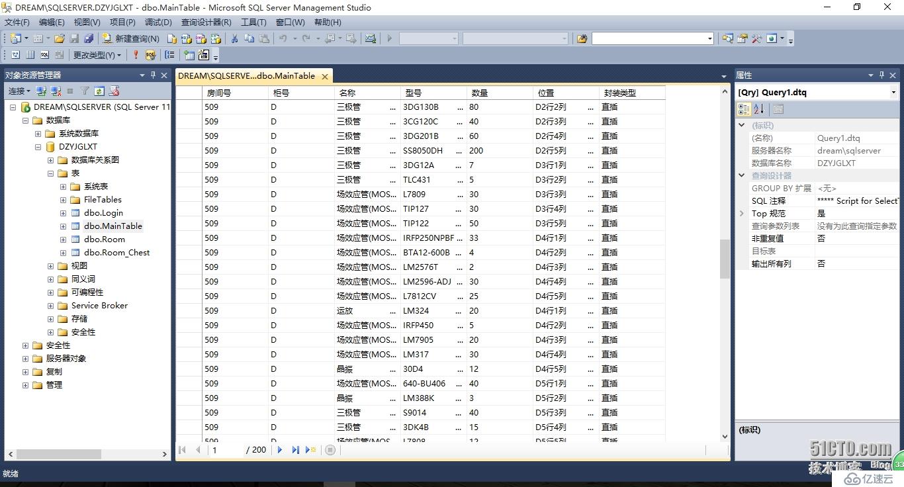Show the SQL pane icon
This screenshot has width=904, height=487.
(x=44, y=55)
